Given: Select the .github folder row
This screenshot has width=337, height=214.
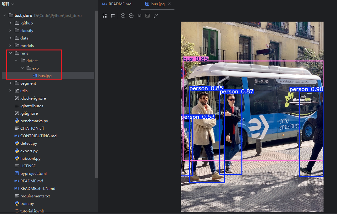Looking at the screenshot, I should click(x=48, y=23).
